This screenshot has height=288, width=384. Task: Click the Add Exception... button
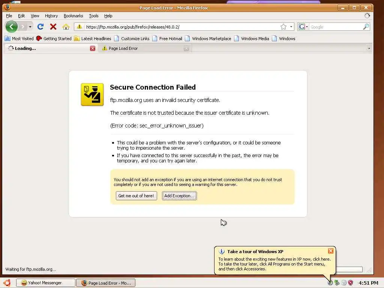click(x=179, y=196)
